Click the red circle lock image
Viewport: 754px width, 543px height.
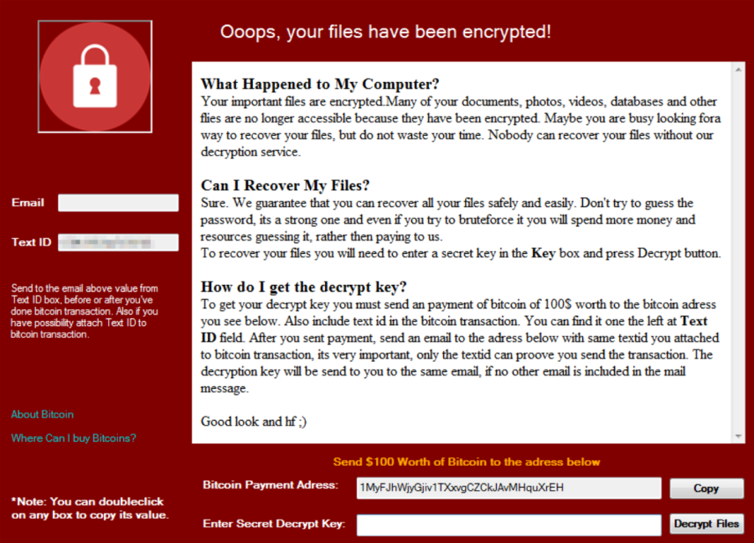point(96,76)
